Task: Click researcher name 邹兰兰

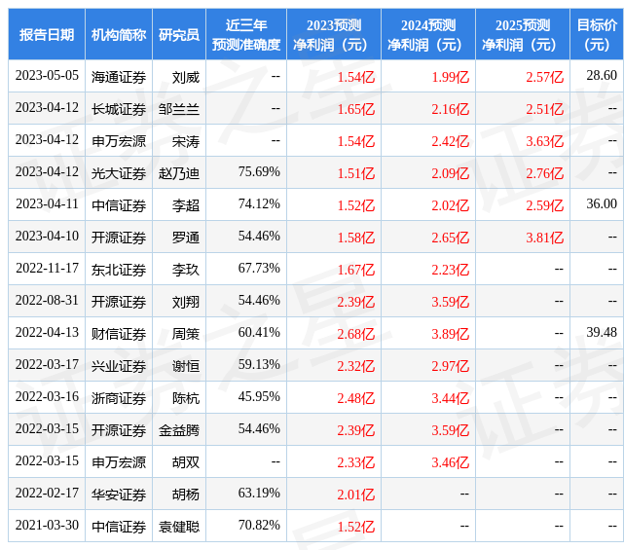Action: tap(179, 109)
